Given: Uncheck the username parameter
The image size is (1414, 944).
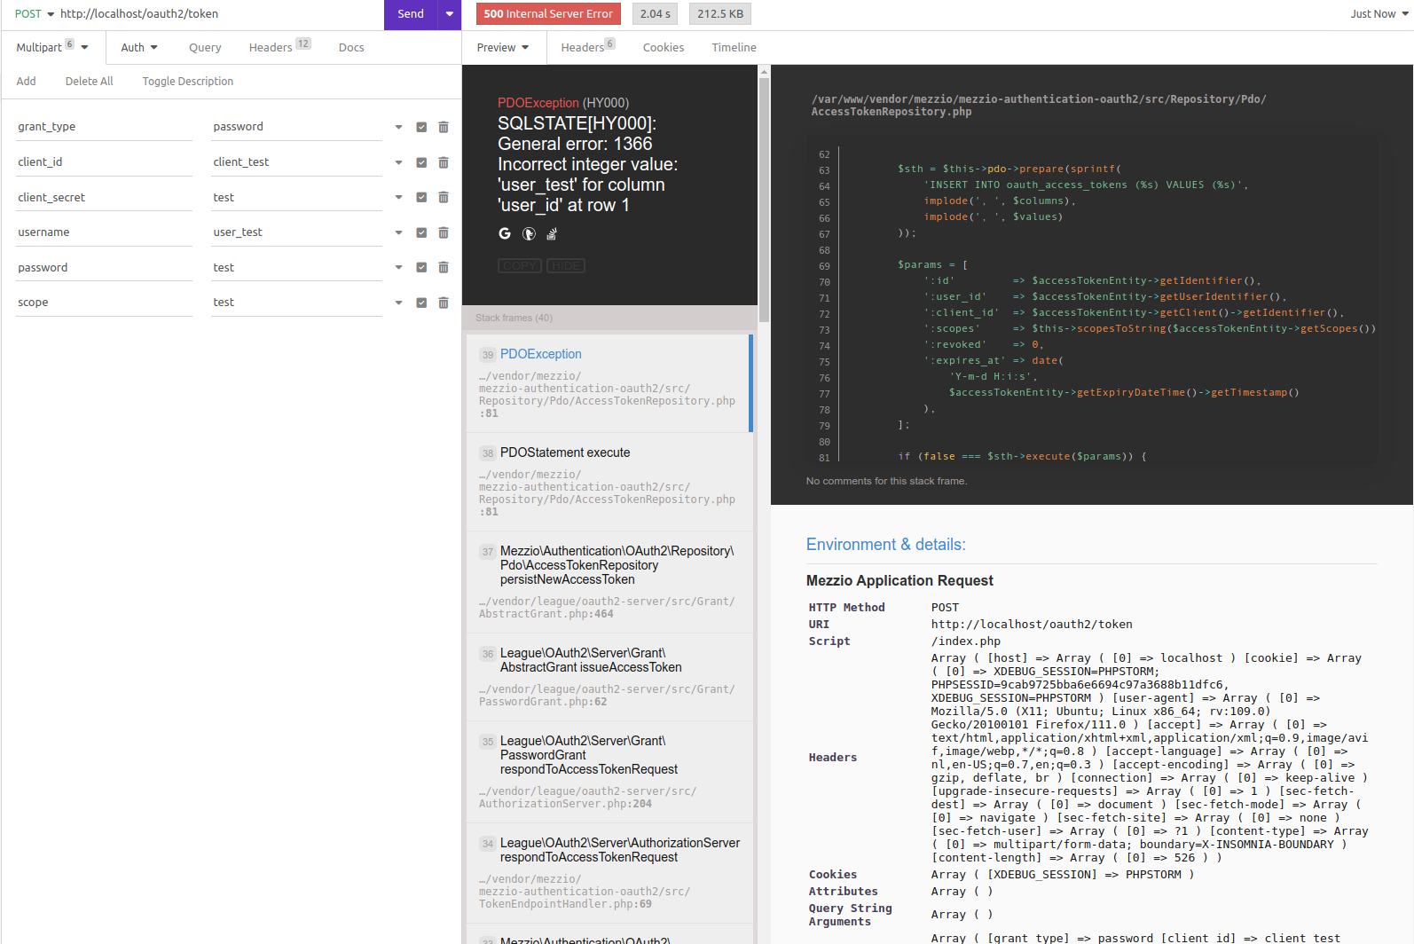Looking at the screenshot, I should pos(421,232).
